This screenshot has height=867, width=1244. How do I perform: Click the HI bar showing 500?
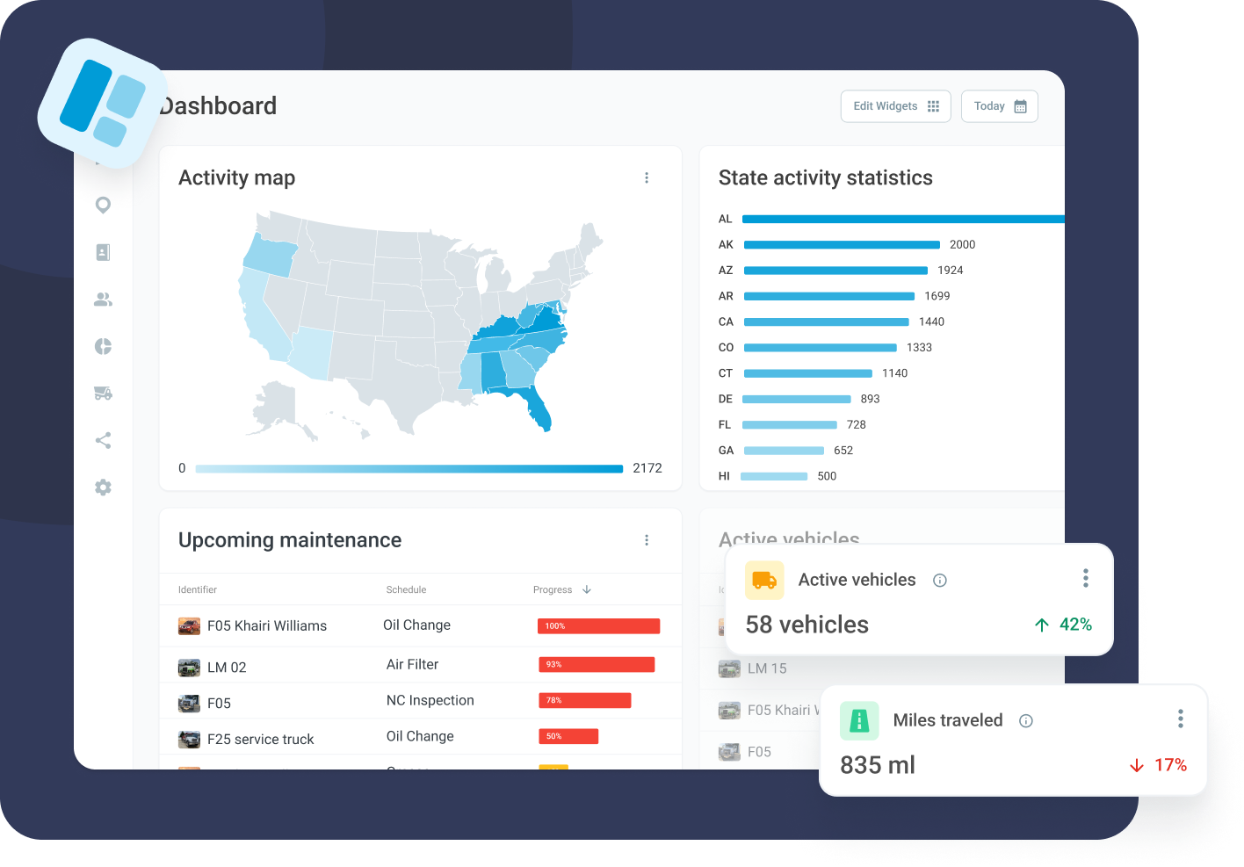coord(774,476)
